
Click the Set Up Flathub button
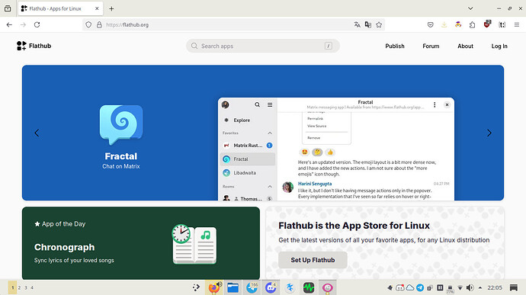(313, 260)
